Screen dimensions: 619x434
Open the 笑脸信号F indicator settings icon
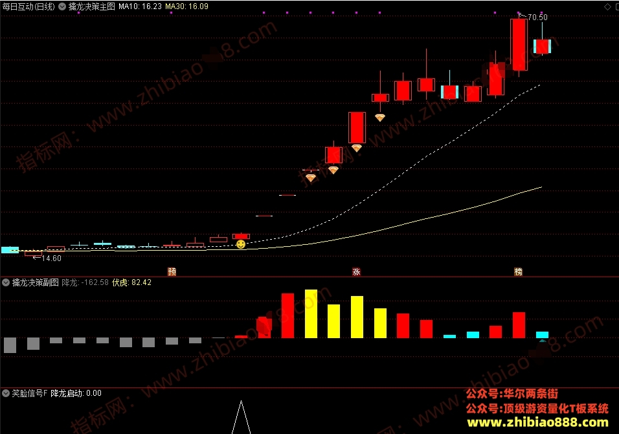[6, 393]
